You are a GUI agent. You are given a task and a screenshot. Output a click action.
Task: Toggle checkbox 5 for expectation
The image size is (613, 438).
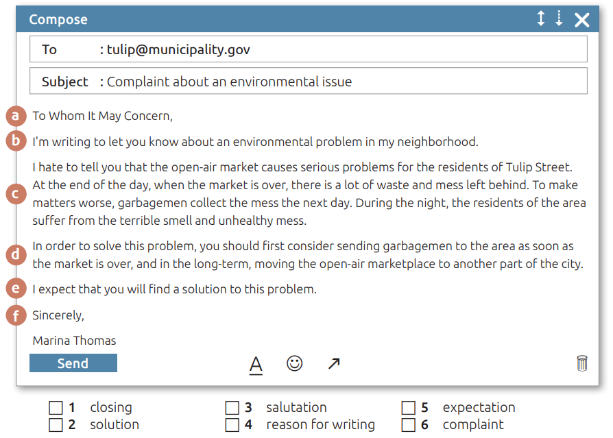pos(409,409)
